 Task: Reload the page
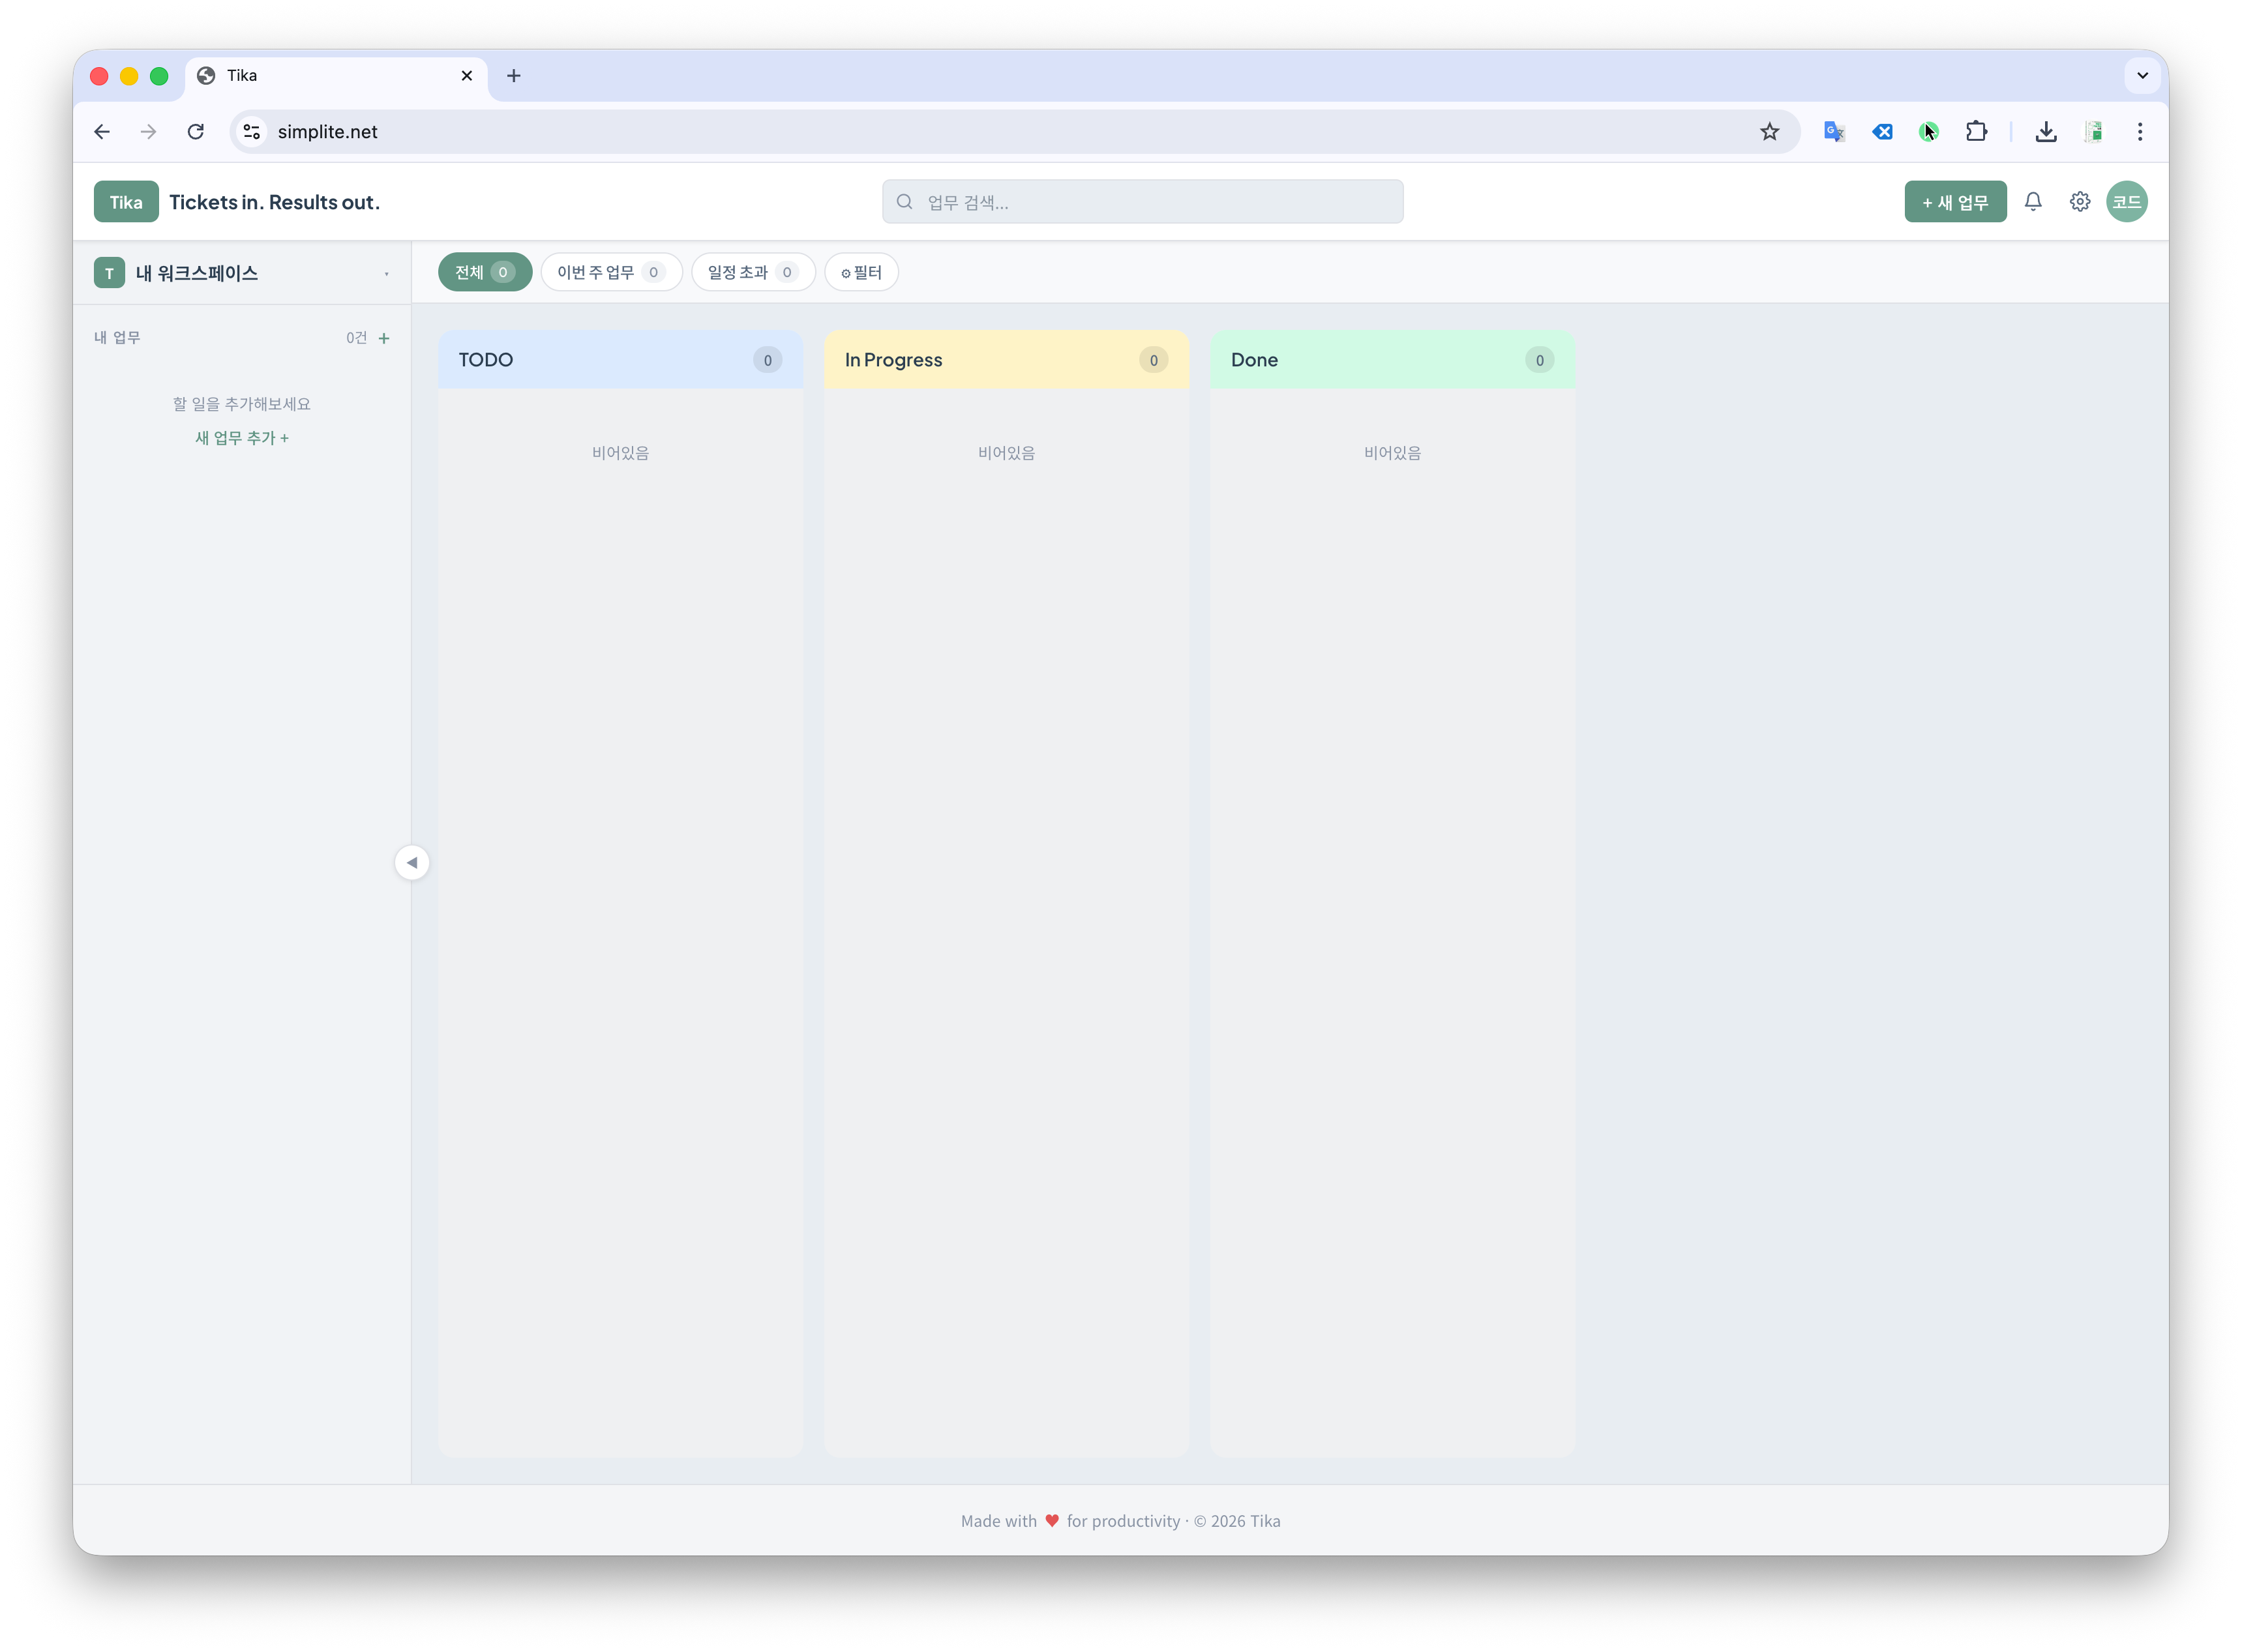[x=196, y=132]
